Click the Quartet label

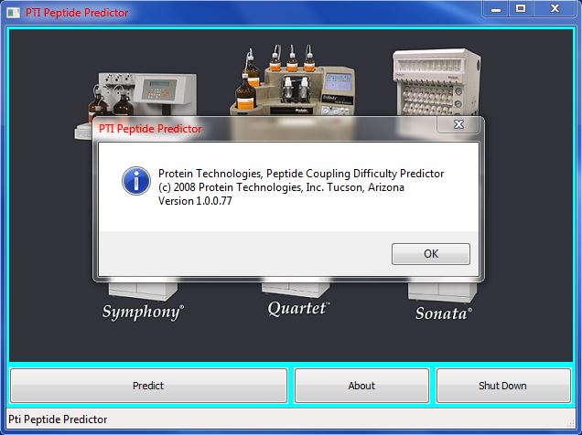(298, 309)
